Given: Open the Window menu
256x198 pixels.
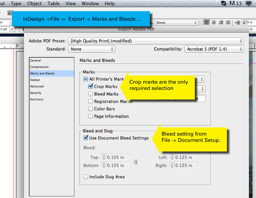Looking at the screenshot, I should point(90,3).
